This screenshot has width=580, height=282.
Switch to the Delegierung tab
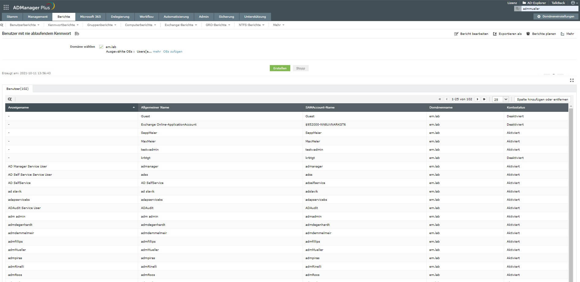click(120, 17)
